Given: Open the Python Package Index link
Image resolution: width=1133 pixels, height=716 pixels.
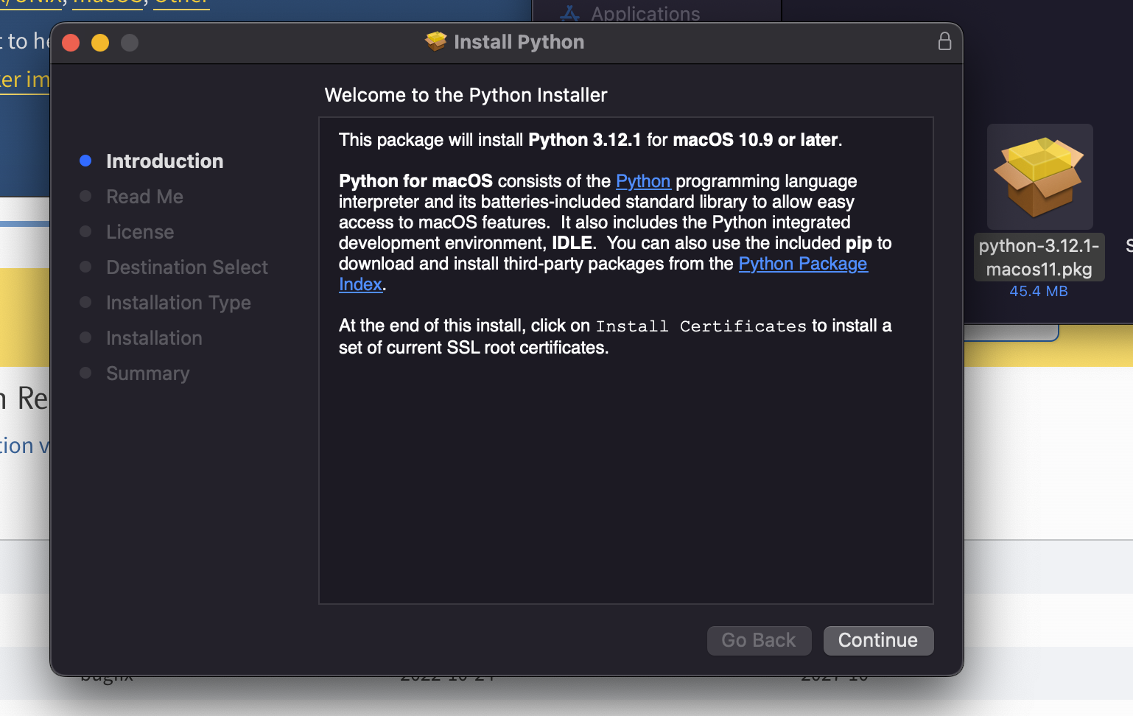Looking at the screenshot, I should 803,264.
